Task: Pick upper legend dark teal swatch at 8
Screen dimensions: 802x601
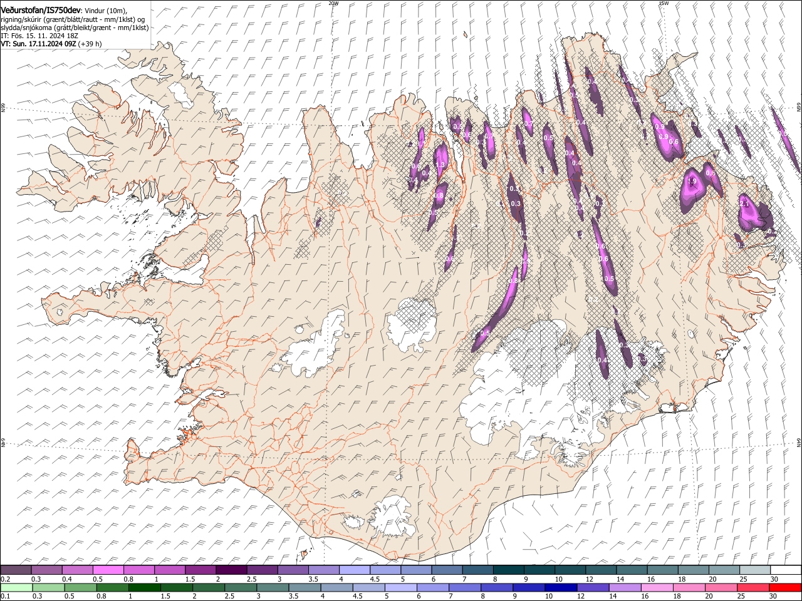Action: pos(508,570)
